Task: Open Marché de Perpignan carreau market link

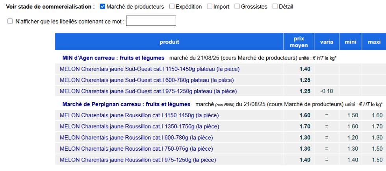Action: 126,104
